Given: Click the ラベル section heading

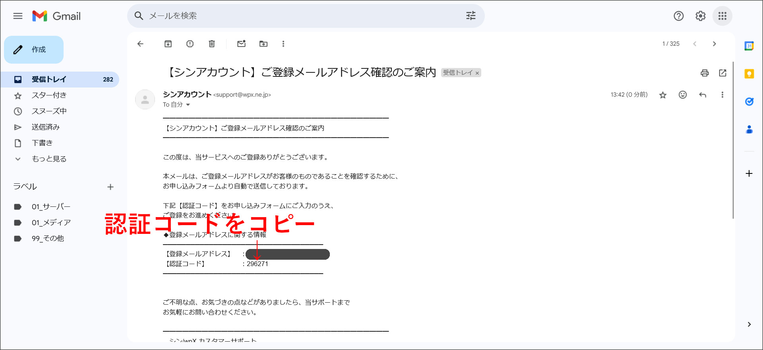Looking at the screenshot, I should coord(25,187).
